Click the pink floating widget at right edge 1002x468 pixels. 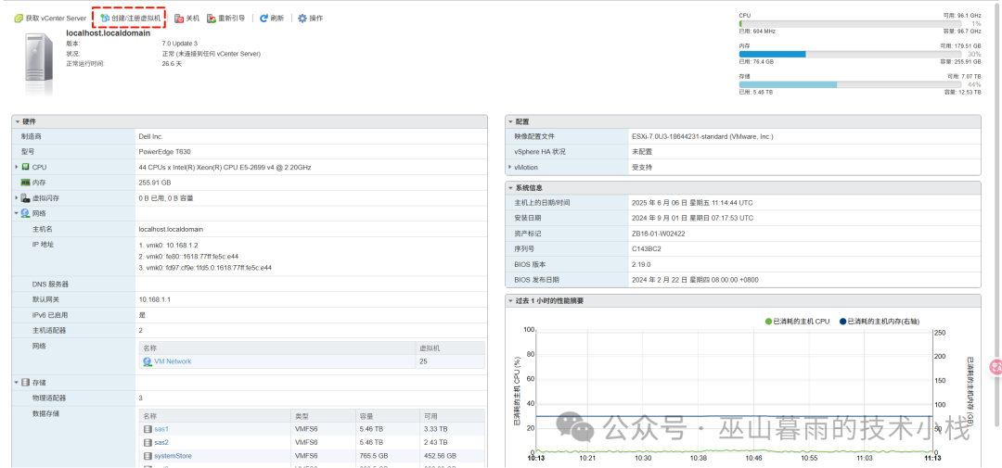click(x=996, y=366)
